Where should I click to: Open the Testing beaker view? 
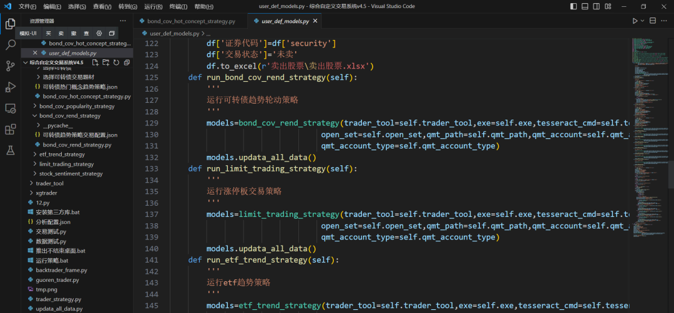coord(11,150)
